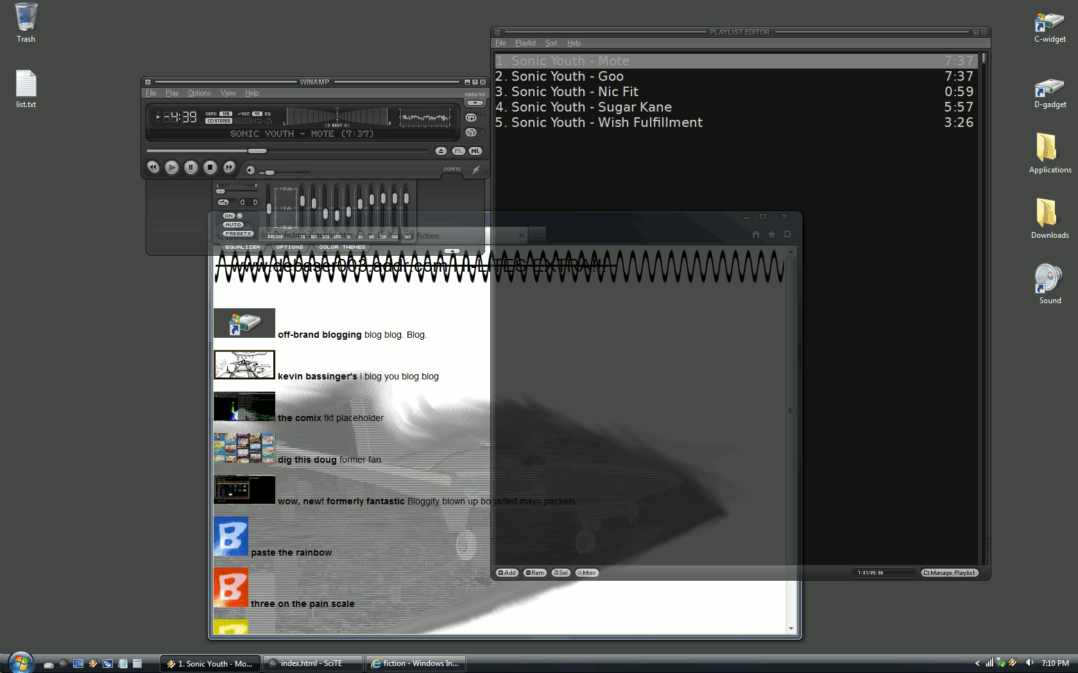This screenshot has width=1078, height=673.
Task: Select playlist track Sonic Youth - Wish Fulfillment
Action: pyautogui.click(x=735, y=122)
